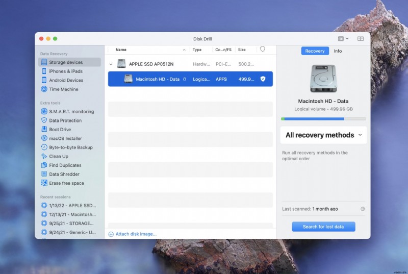The height and width of the screenshot is (274, 408).
Task: Open S.M.A.R.T. monitoring tool
Action: tap(71, 112)
